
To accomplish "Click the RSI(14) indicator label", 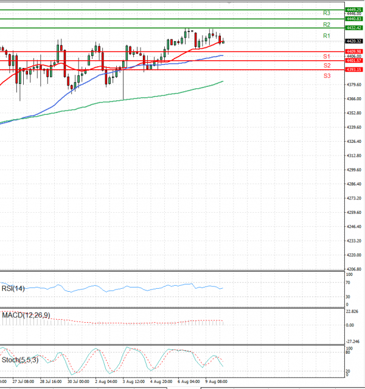I will pos(13,289).
